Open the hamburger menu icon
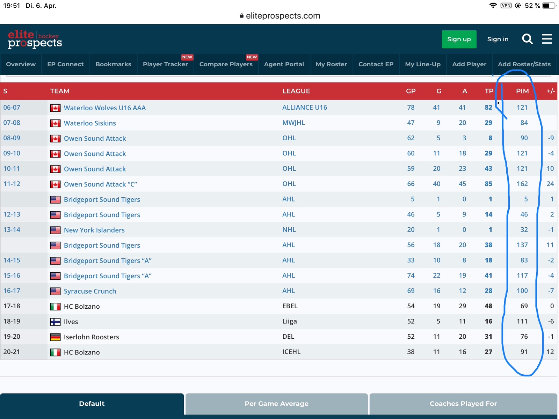This screenshot has height=419, width=559. pyautogui.click(x=547, y=39)
